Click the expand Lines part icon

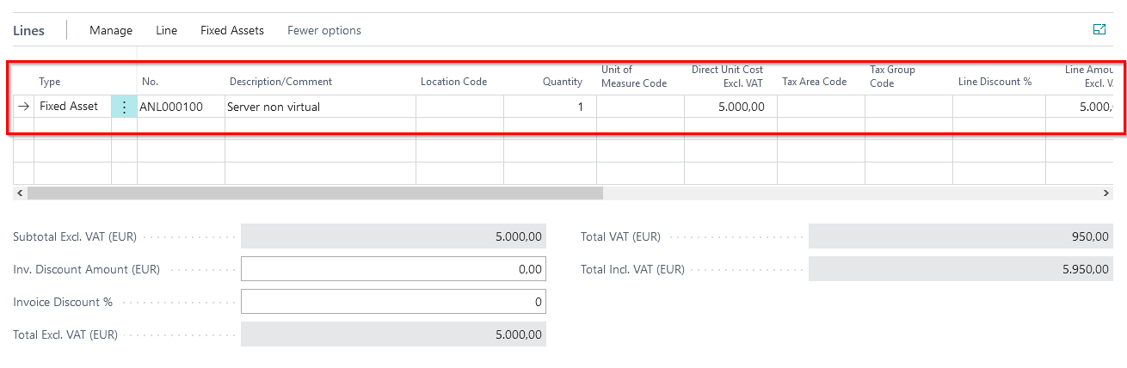click(x=1099, y=30)
